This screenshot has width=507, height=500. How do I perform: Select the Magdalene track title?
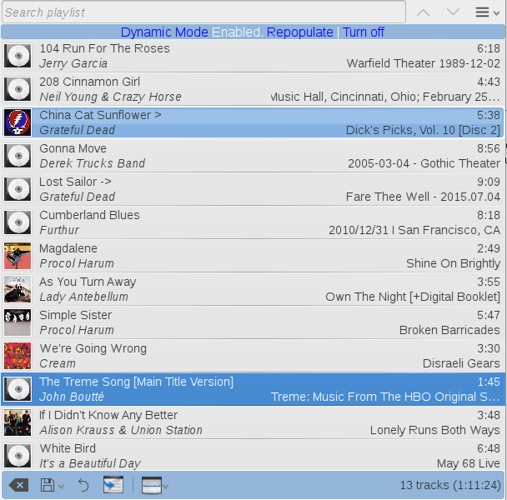[x=68, y=248]
